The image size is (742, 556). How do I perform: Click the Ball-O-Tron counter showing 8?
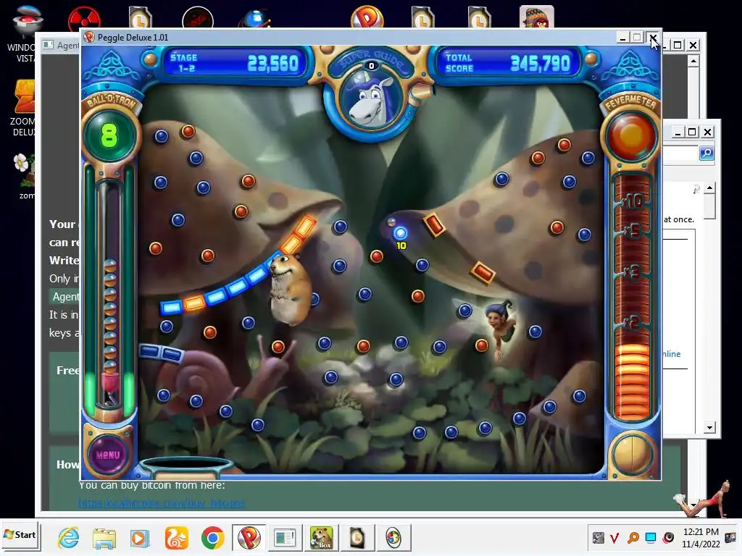[x=109, y=135]
